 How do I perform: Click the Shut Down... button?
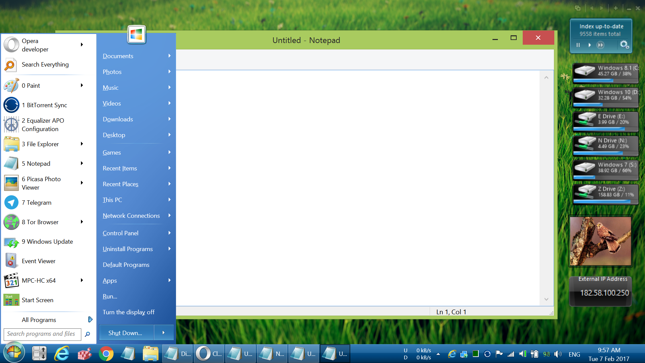tap(126, 333)
